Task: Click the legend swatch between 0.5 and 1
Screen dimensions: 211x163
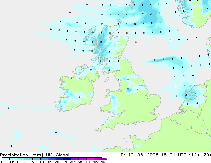Action: 13,159
